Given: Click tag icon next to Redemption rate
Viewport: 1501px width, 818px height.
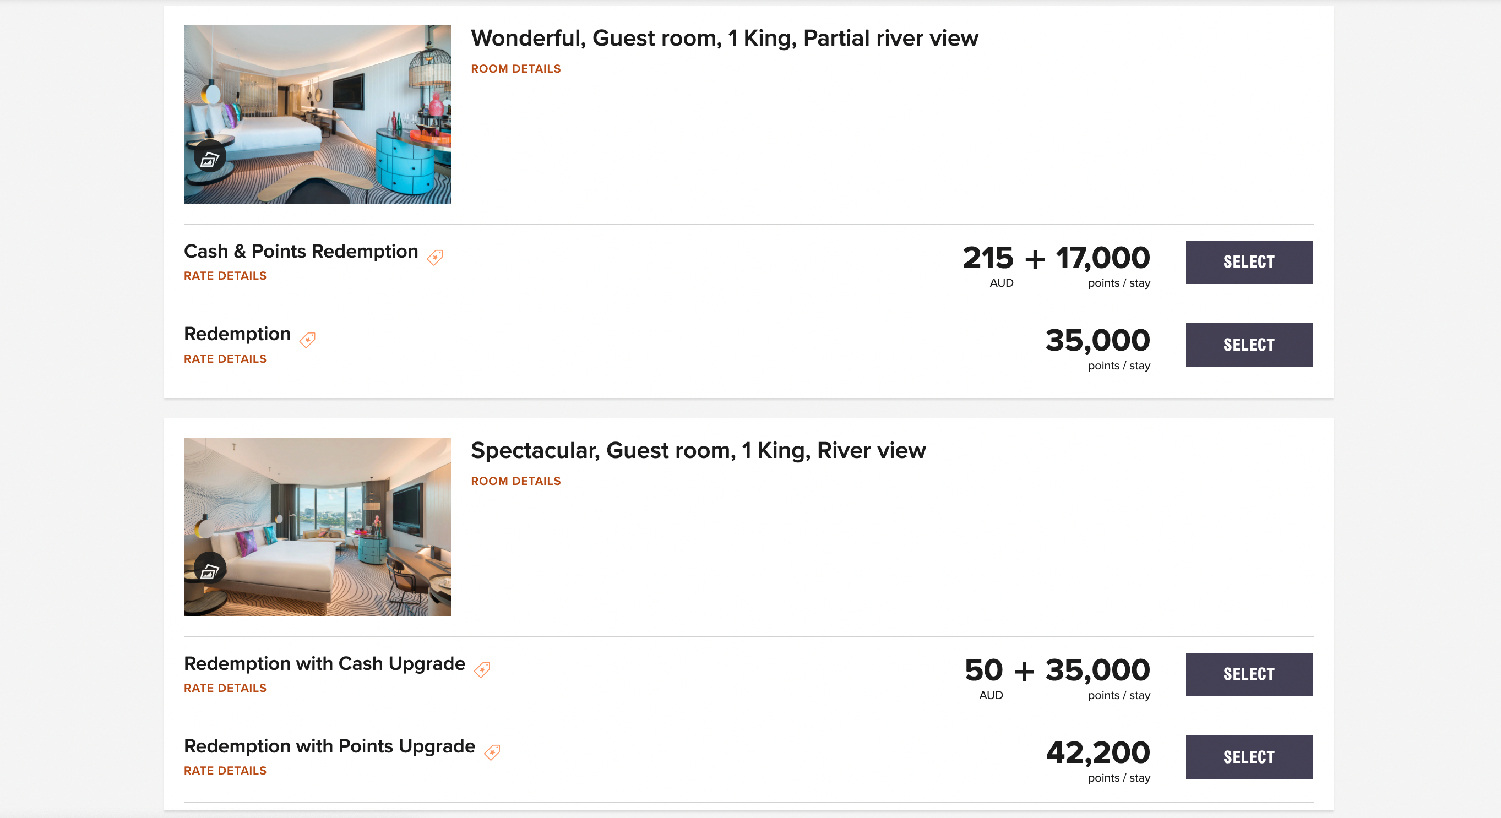Looking at the screenshot, I should click(x=307, y=340).
